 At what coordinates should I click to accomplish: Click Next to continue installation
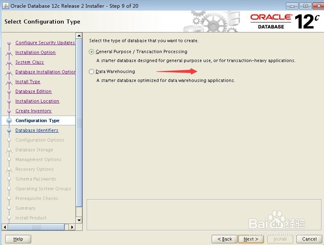pos(251,239)
